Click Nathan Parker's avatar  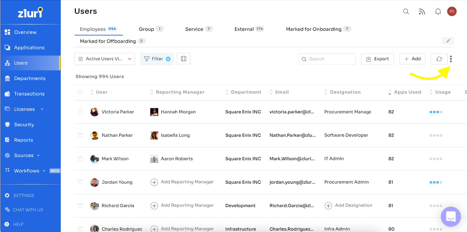click(95, 135)
